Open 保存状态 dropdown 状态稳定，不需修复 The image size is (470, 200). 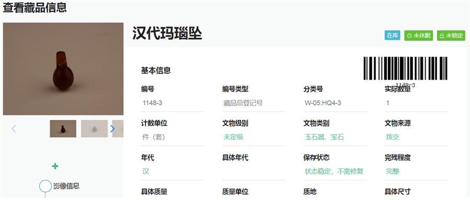pyautogui.click(x=335, y=171)
